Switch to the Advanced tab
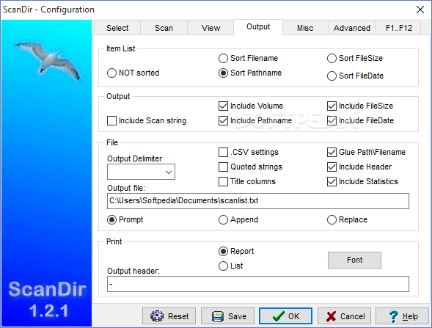 [352, 28]
